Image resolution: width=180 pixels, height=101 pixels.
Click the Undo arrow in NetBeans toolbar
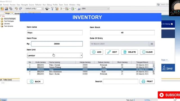(x=16, y=9)
